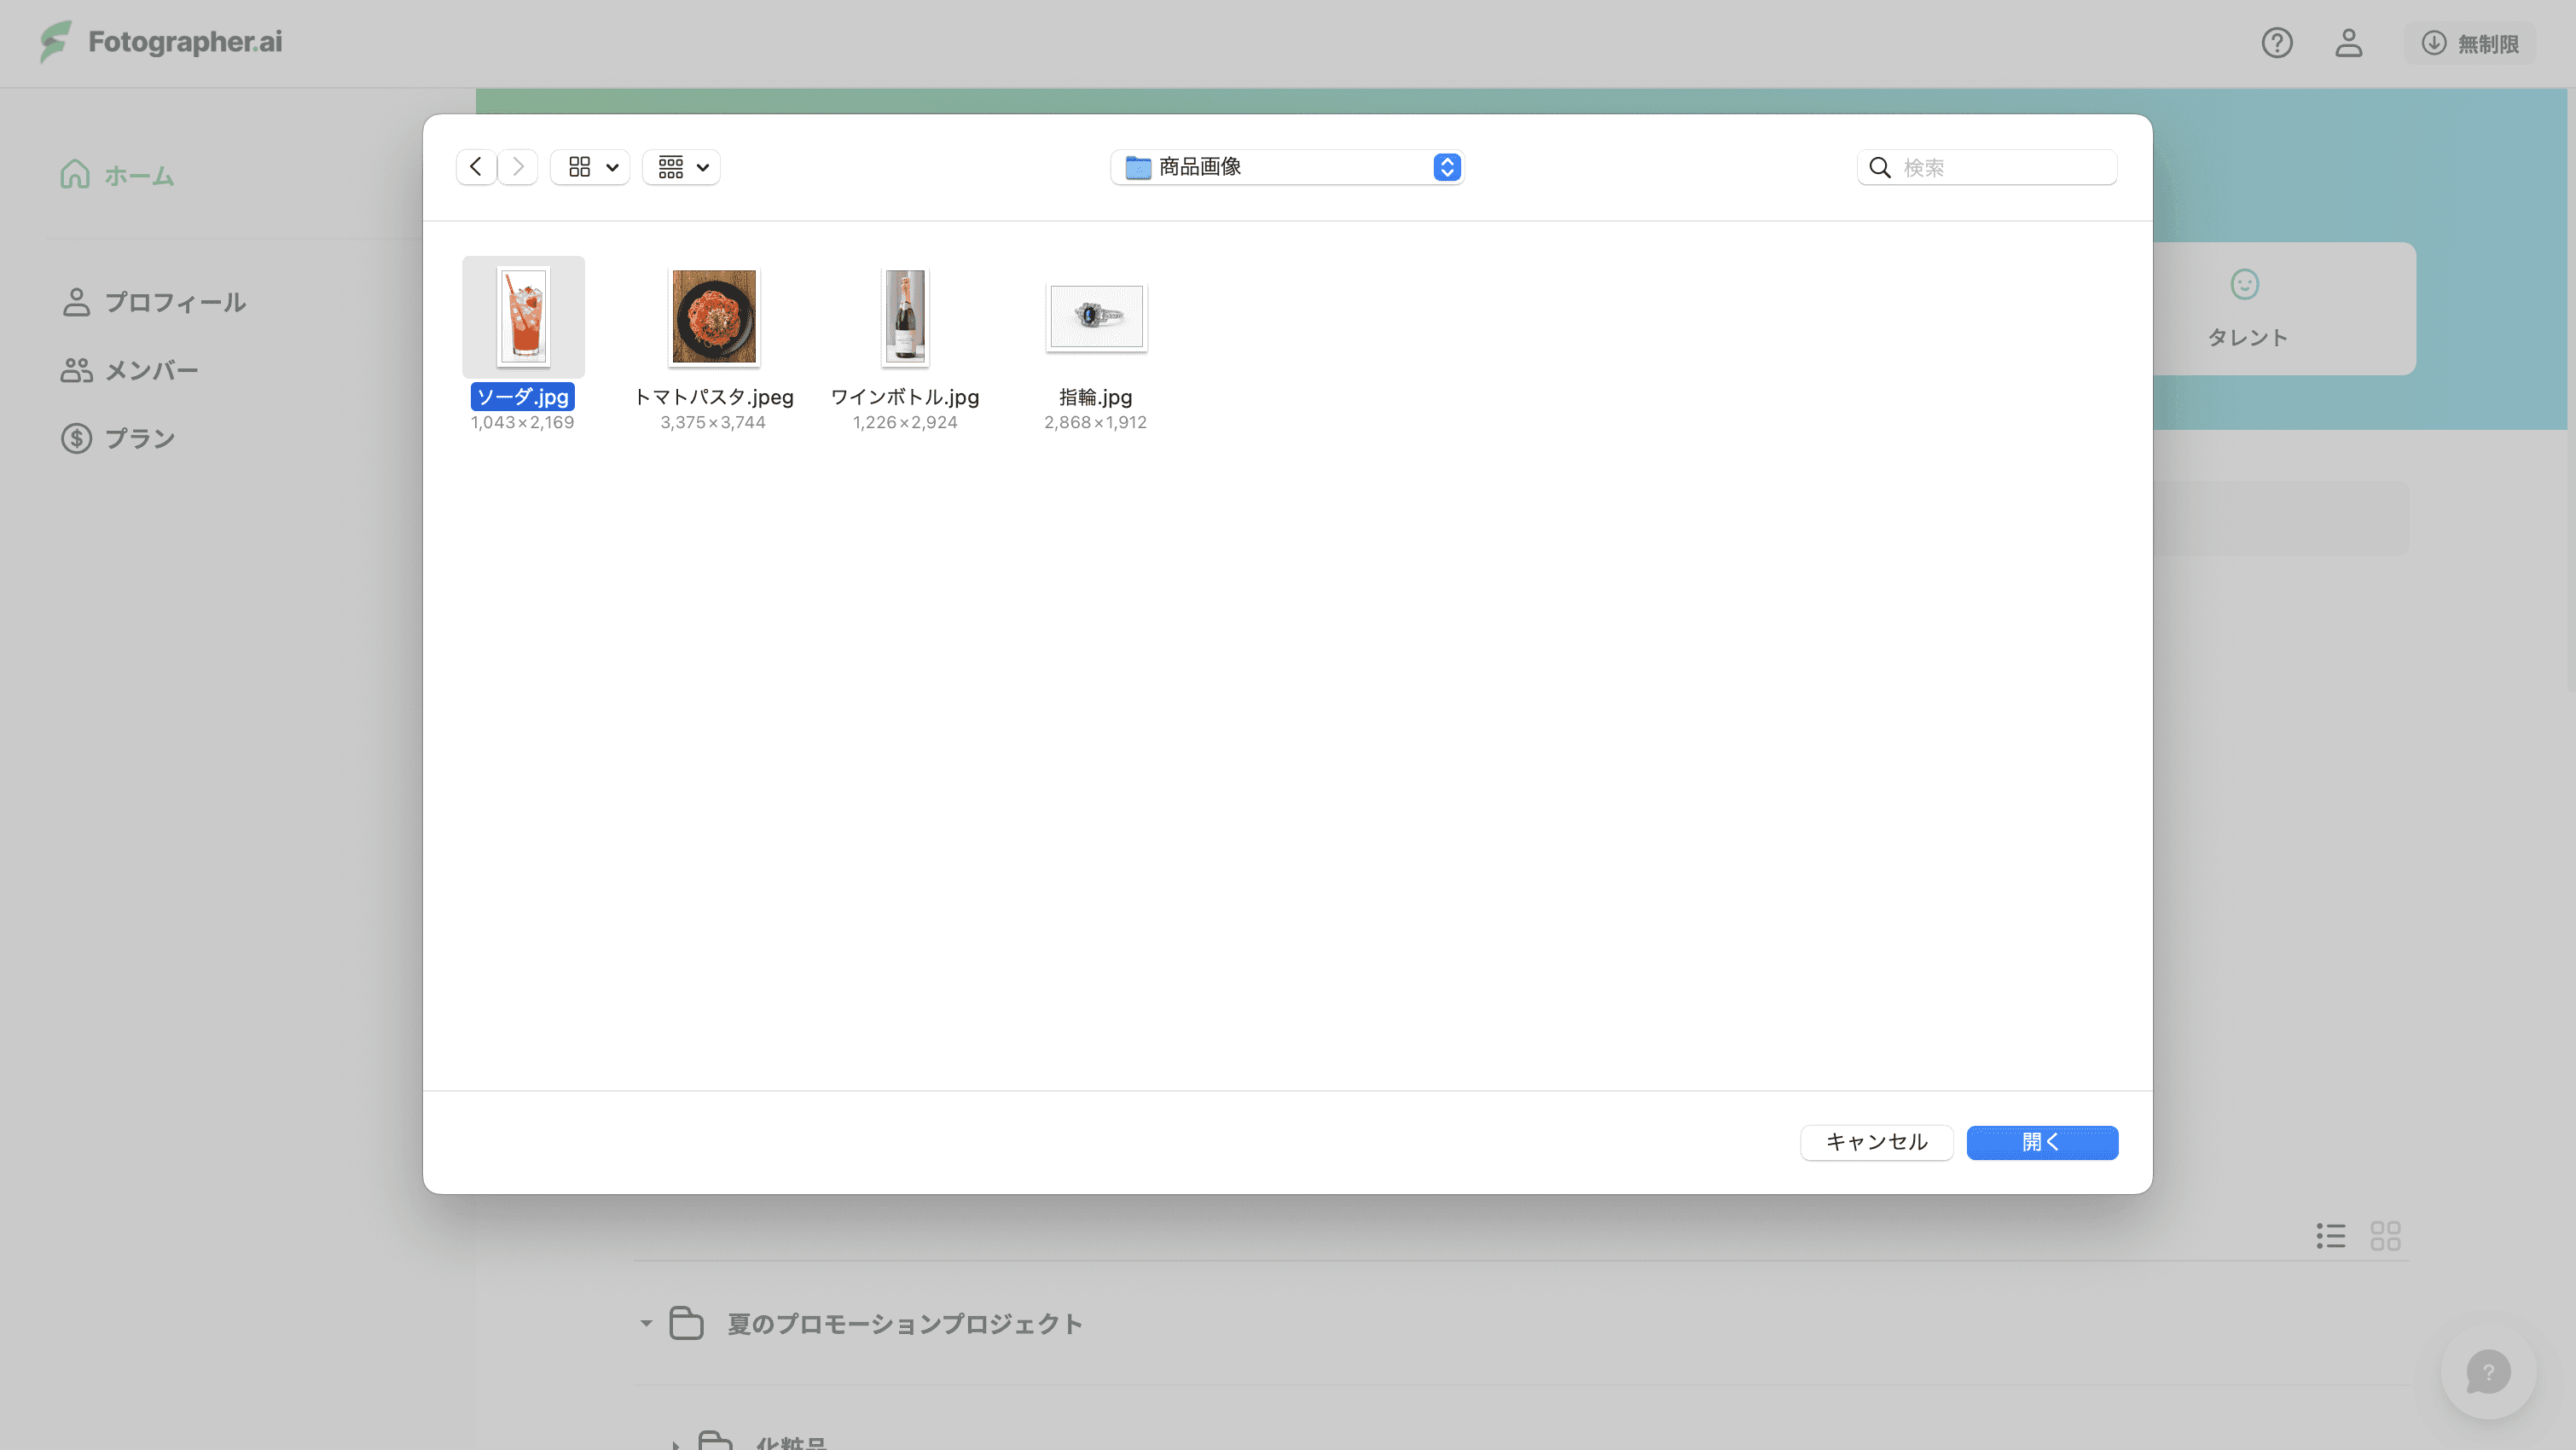Image resolution: width=2576 pixels, height=1450 pixels.
Task: Collapse the 夏のプロモーションプロジェクト folder
Action: tap(646, 1323)
